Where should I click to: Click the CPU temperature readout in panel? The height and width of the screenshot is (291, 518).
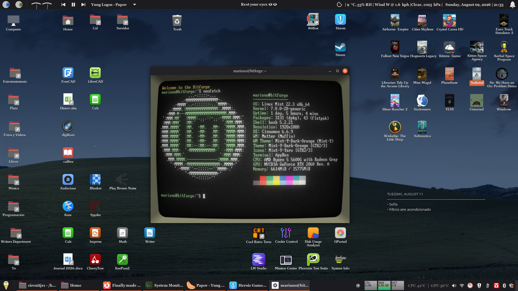417,285
